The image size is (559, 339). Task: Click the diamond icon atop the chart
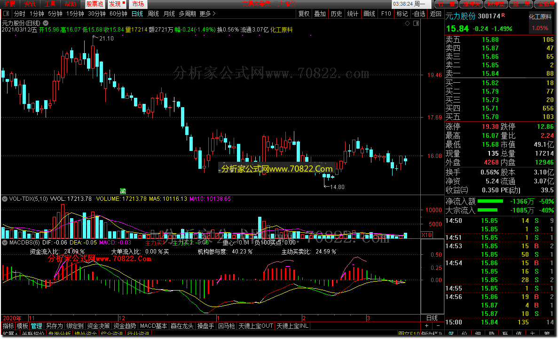pos(408,23)
